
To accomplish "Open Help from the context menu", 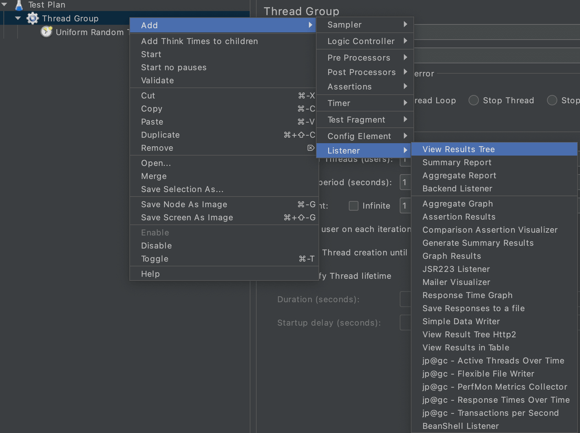I will (x=150, y=274).
